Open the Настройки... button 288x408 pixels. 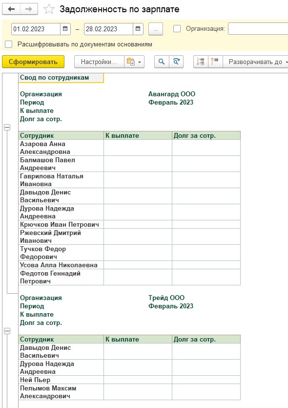click(x=99, y=62)
